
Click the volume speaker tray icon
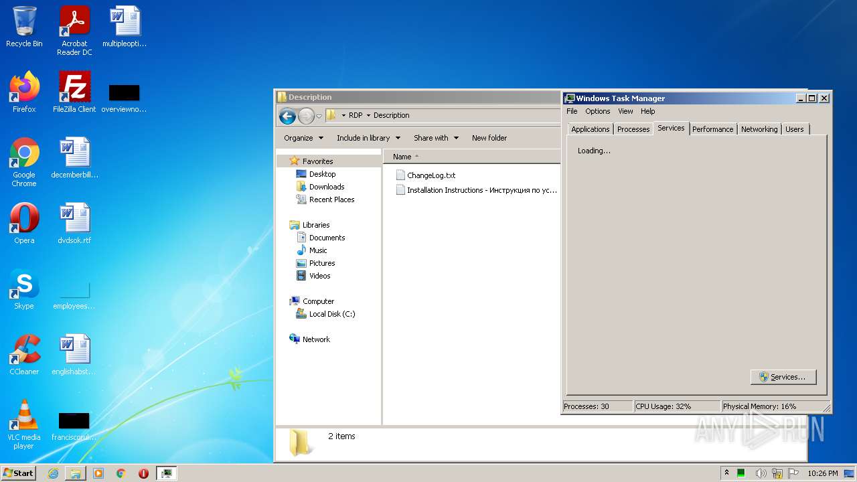pos(761,473)
